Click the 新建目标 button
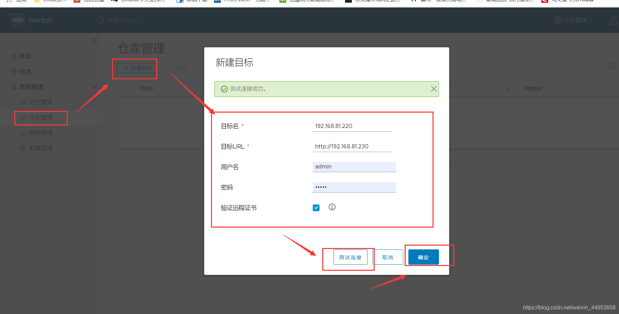This screenshot has height=314, width=619. [137, 68]
